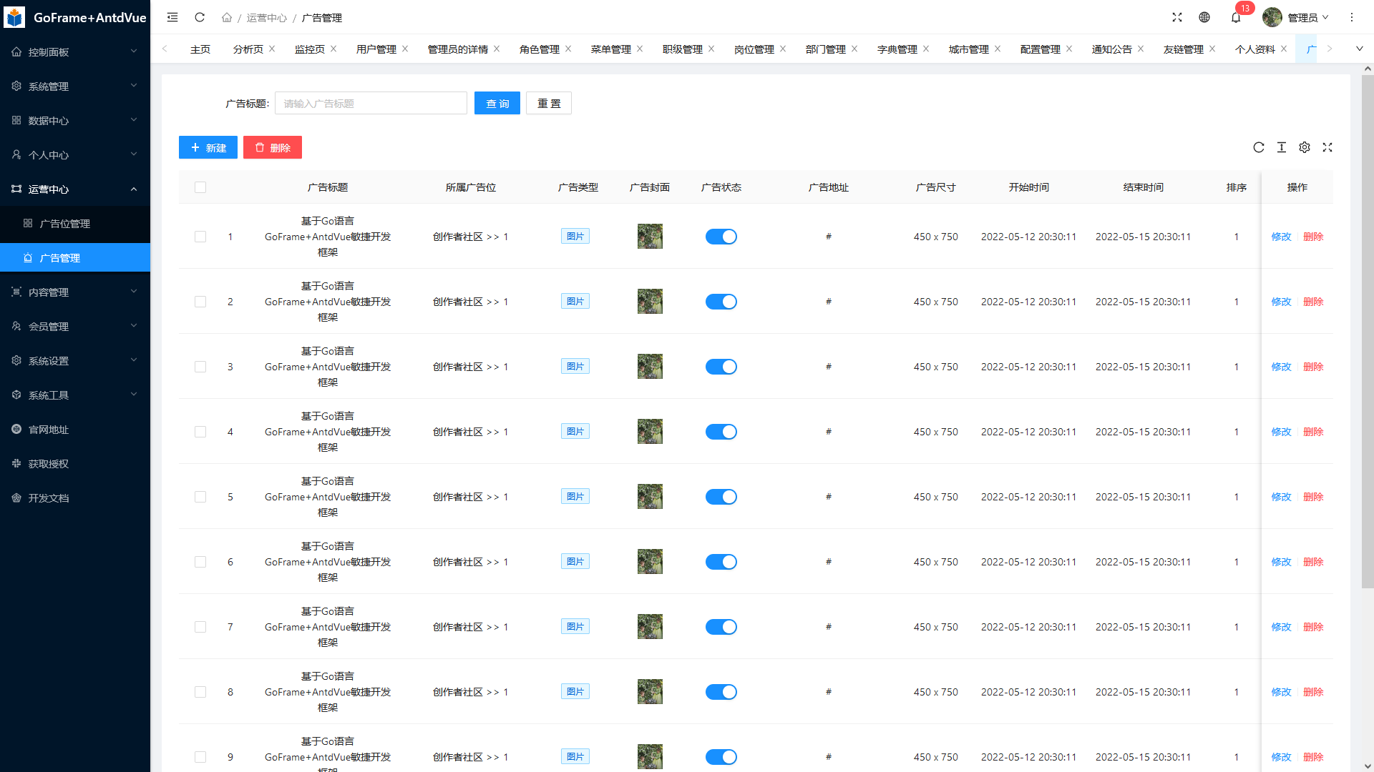Select all rows with the header checkbox
The height and width of the screenshot is (772, 1374).
coord(200,187)
